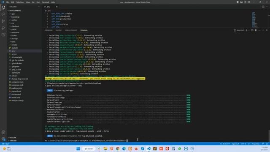270x152 pixels.
Task: Maximize the panel with chevron-up icon
Action: click(263, 30)
